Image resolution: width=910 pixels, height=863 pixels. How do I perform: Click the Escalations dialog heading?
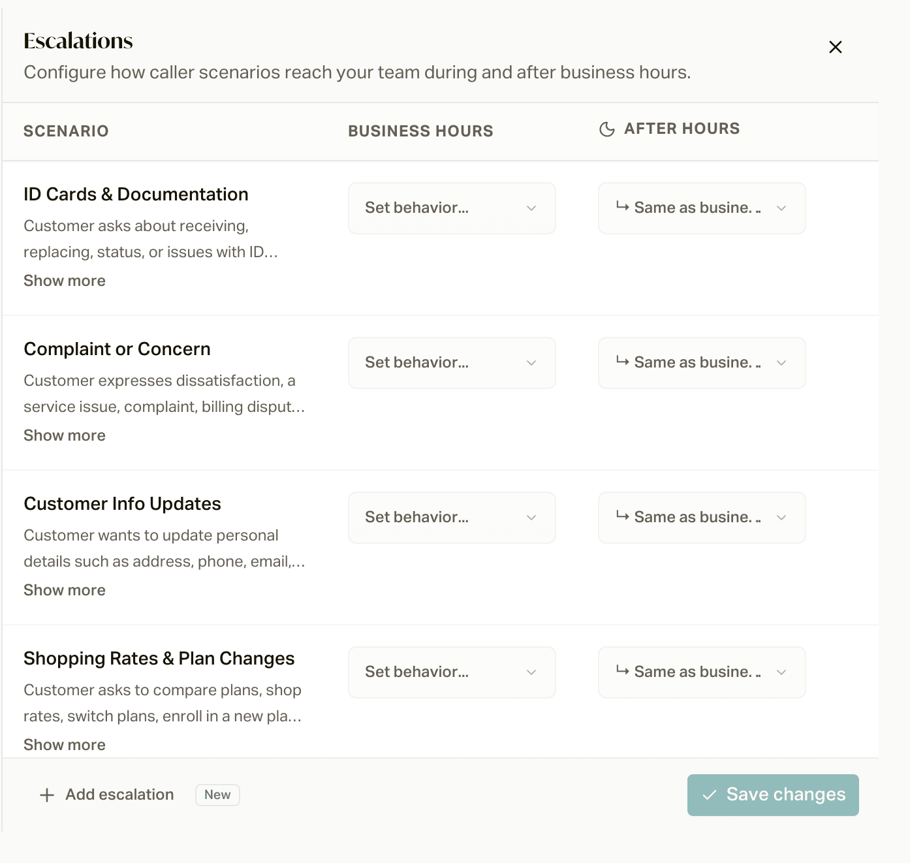click(x=78, y=41)
